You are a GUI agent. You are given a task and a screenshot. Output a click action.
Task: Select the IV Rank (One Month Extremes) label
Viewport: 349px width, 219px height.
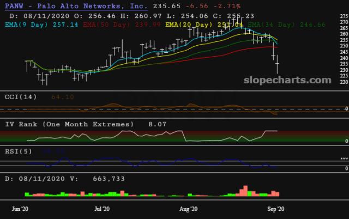[69, 124]
